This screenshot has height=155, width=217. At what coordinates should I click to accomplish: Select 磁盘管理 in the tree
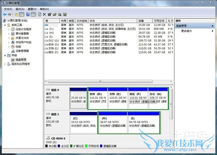tap(21, 60)
